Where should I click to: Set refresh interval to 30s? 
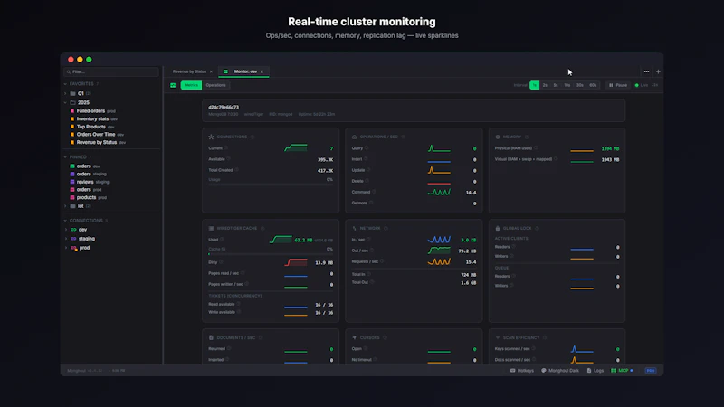point(579,85)
